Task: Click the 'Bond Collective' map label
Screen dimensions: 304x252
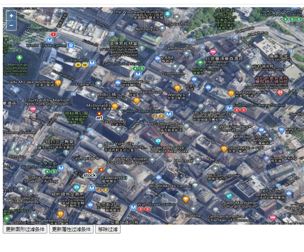Action: [23, 198]
